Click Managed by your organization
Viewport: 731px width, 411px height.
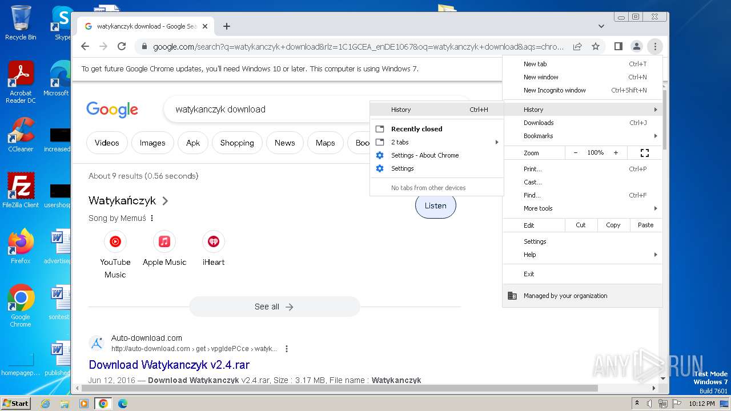[x=583, y=296]
